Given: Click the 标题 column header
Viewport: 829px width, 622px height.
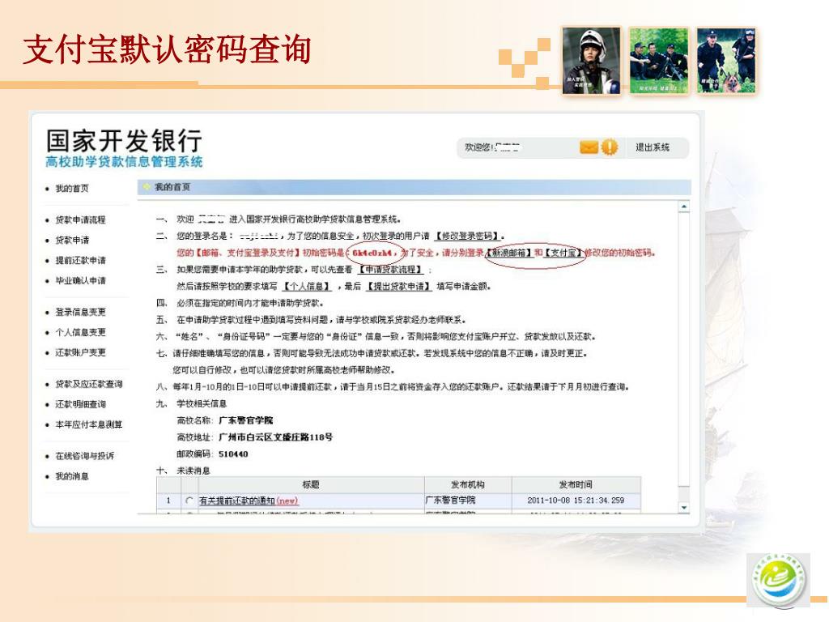Looking at the screenshot, I should (311, 484).
